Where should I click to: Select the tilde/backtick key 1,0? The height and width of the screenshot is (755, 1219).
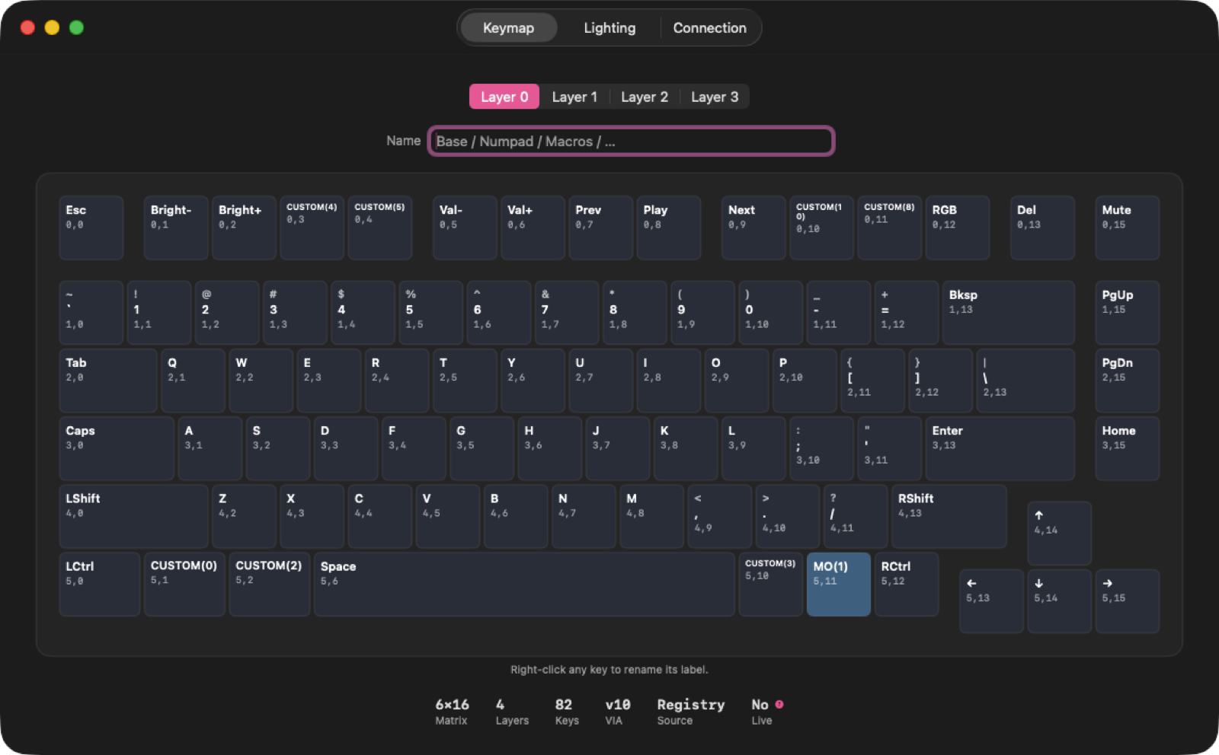(x=91, y=313)
